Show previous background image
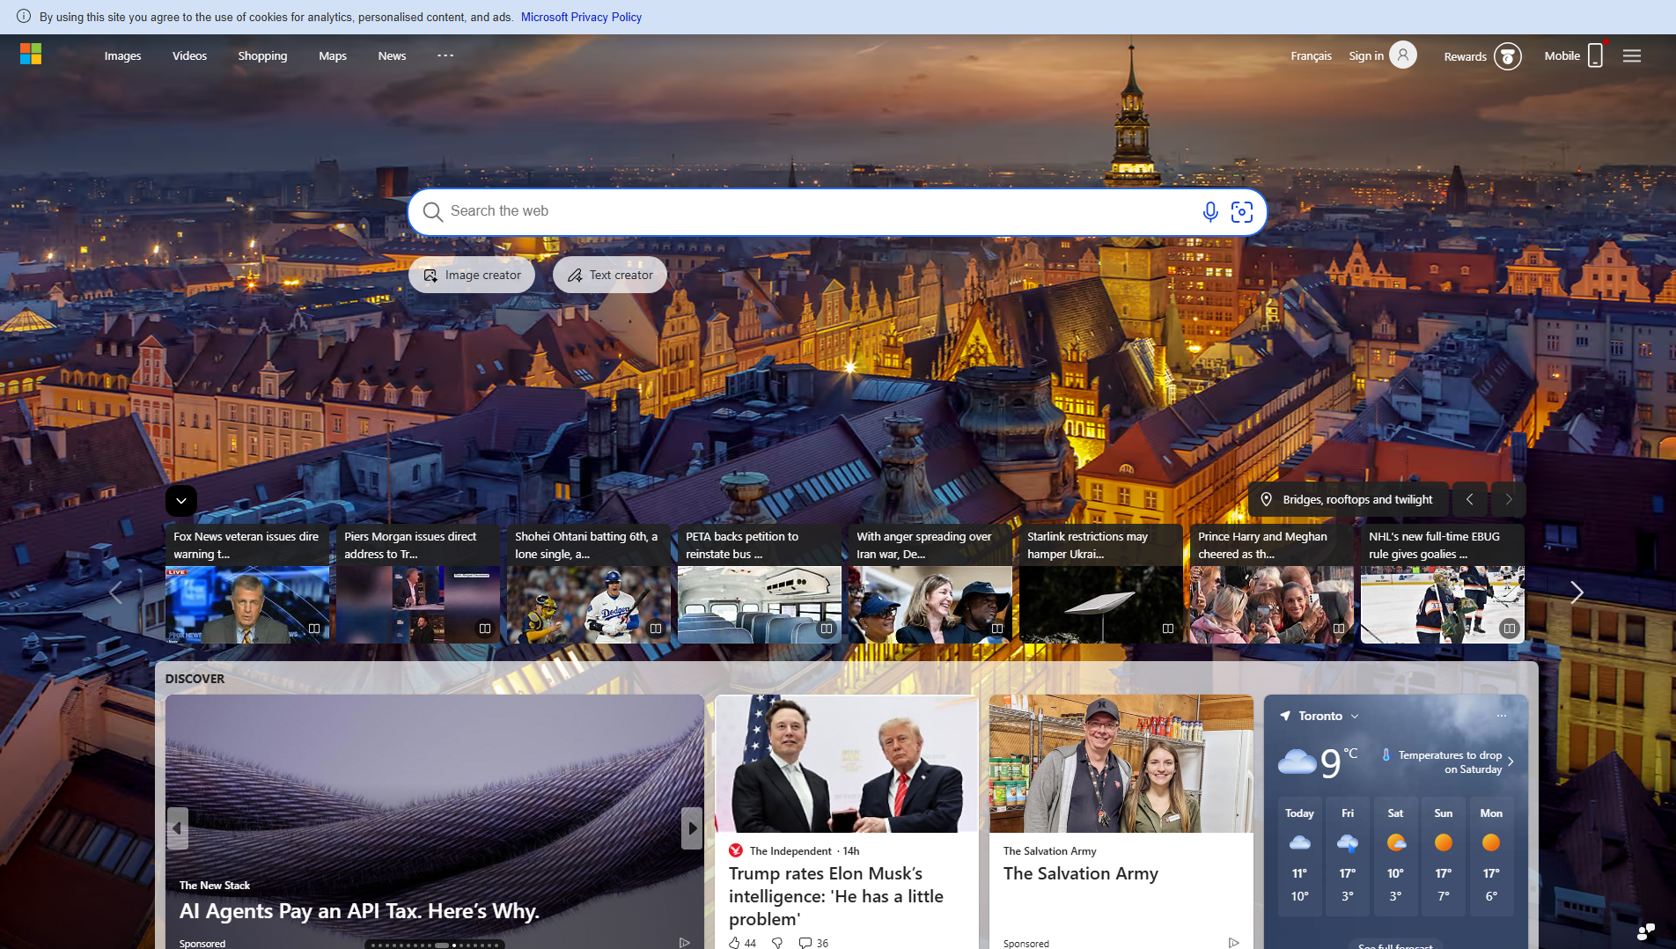 (x=1469, y=499)
